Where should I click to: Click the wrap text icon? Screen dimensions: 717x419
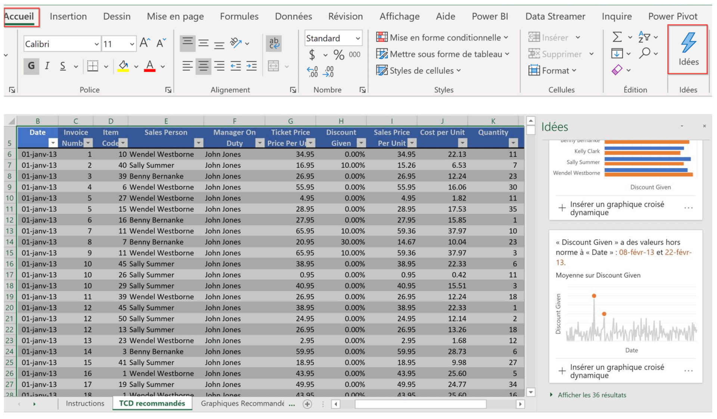click(274, 43)
